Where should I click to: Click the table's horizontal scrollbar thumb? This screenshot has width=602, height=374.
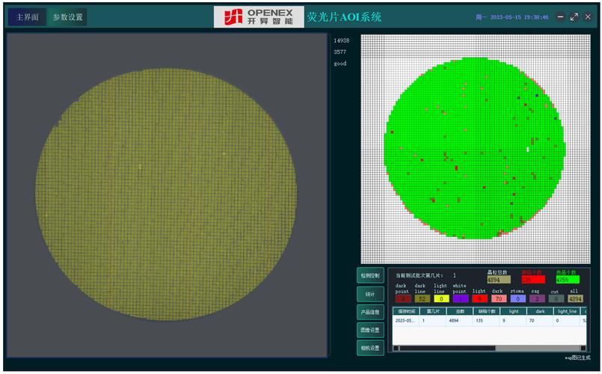[447, 348]
